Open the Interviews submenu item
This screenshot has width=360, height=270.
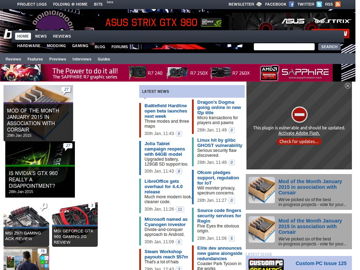82,59
